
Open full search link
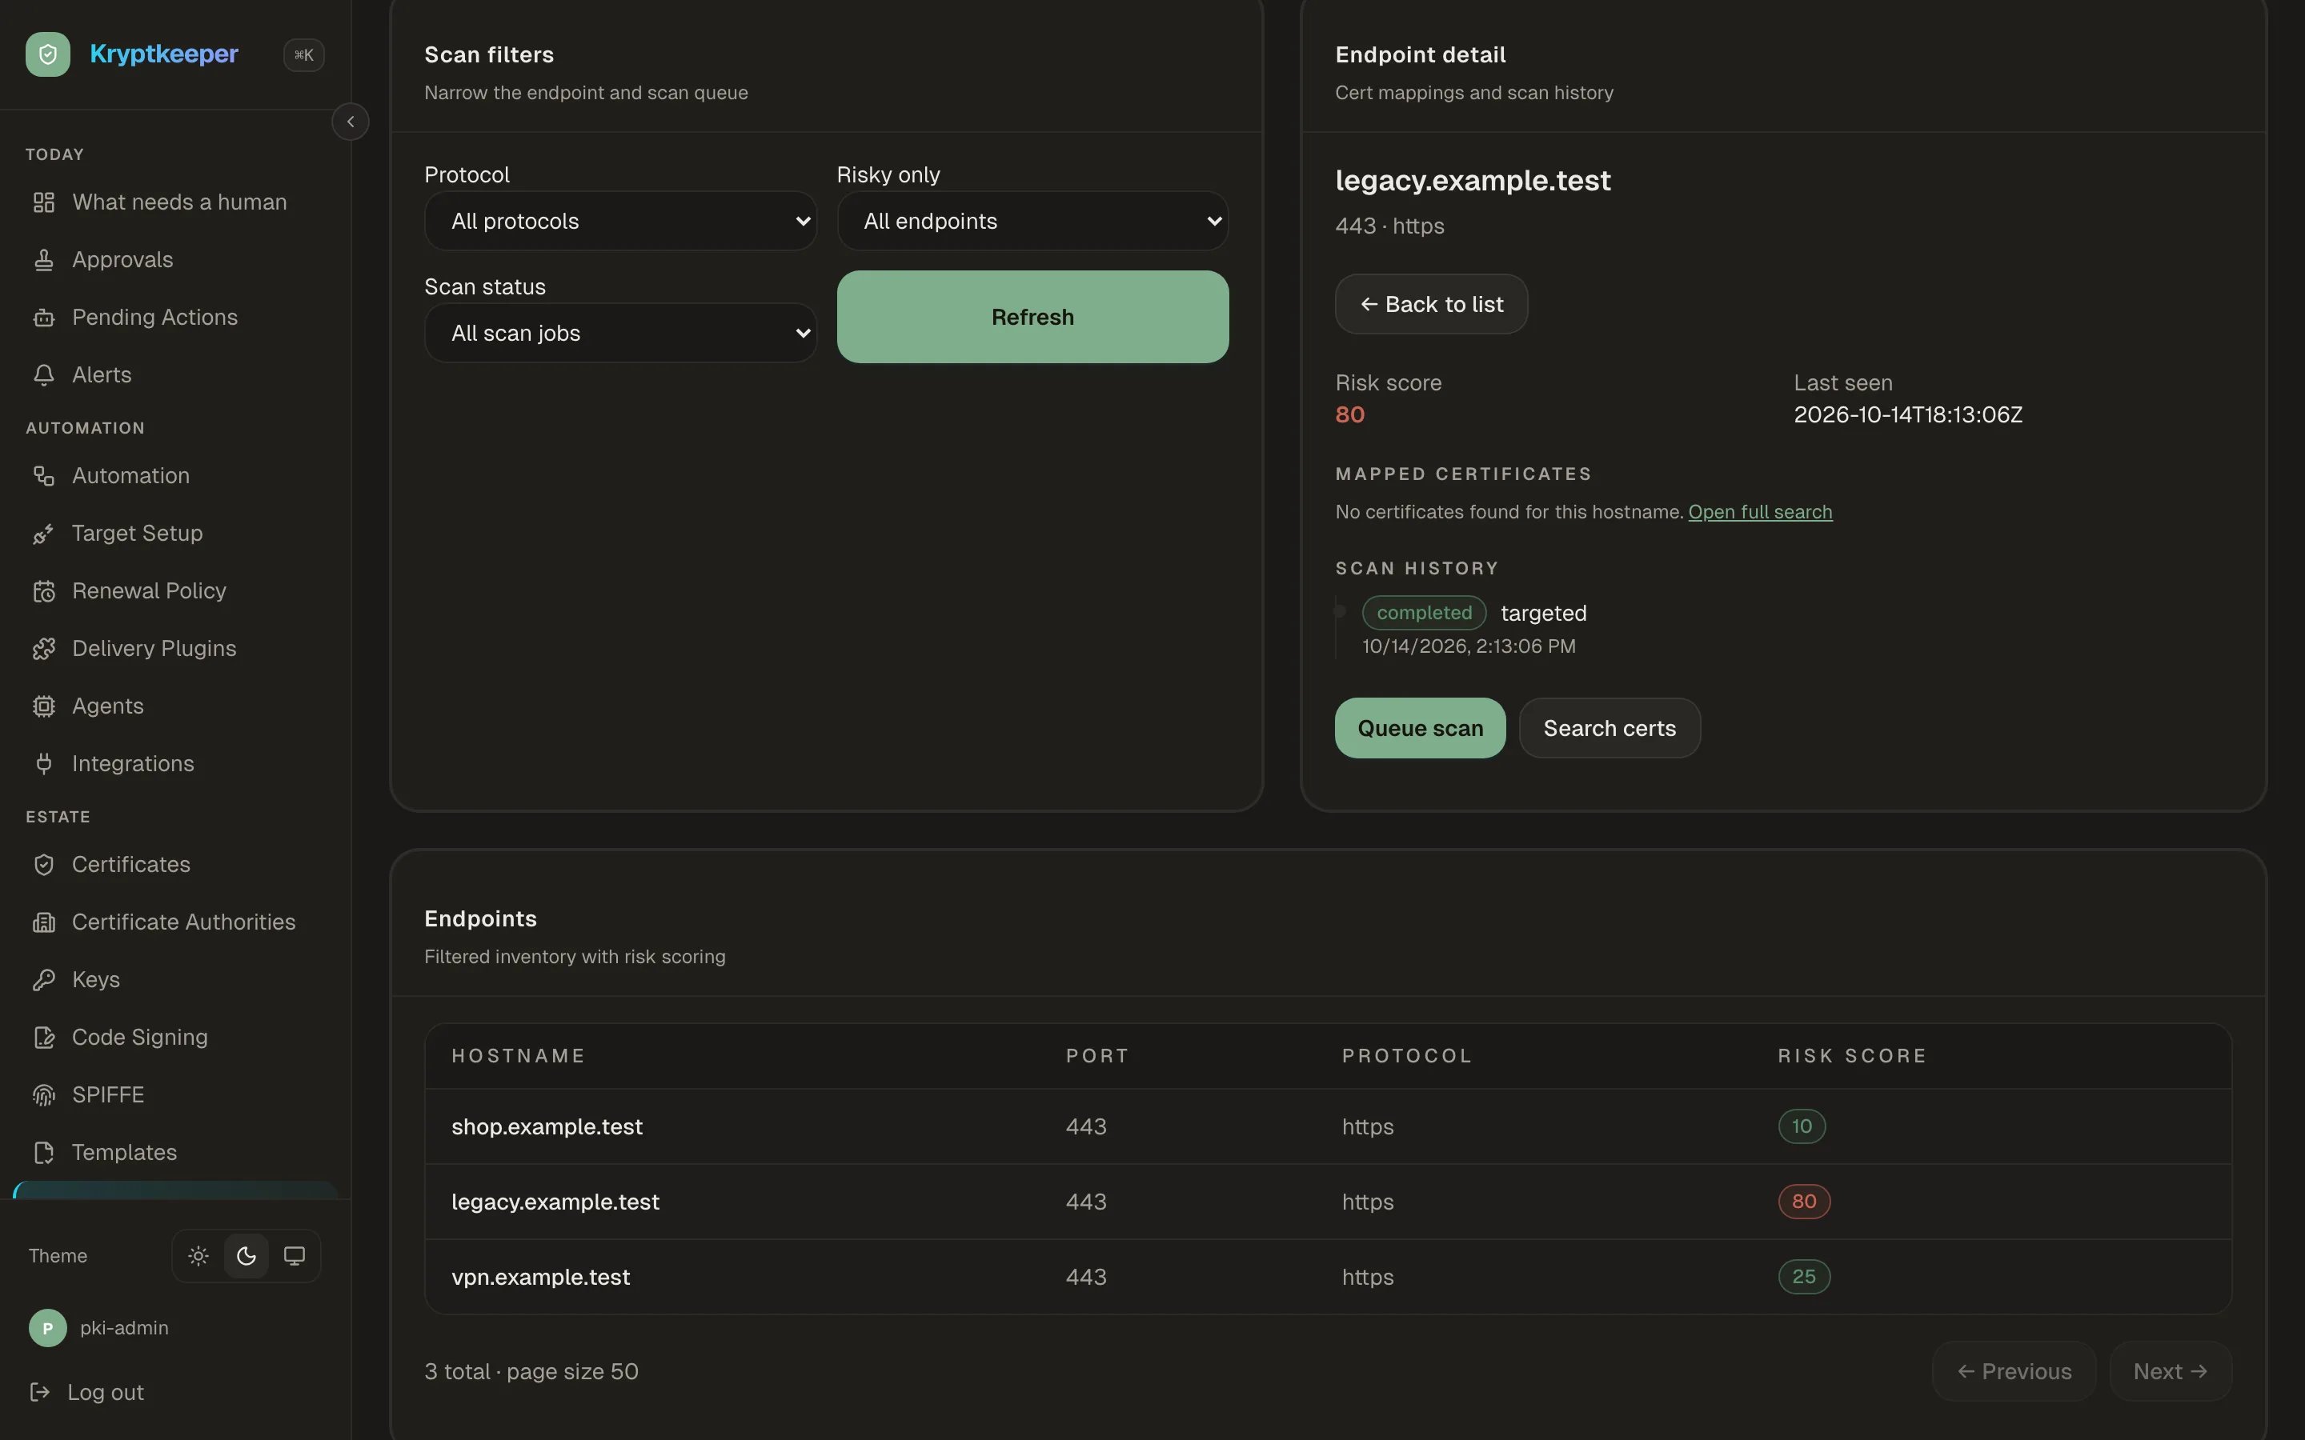click(x=1760, y=512)
